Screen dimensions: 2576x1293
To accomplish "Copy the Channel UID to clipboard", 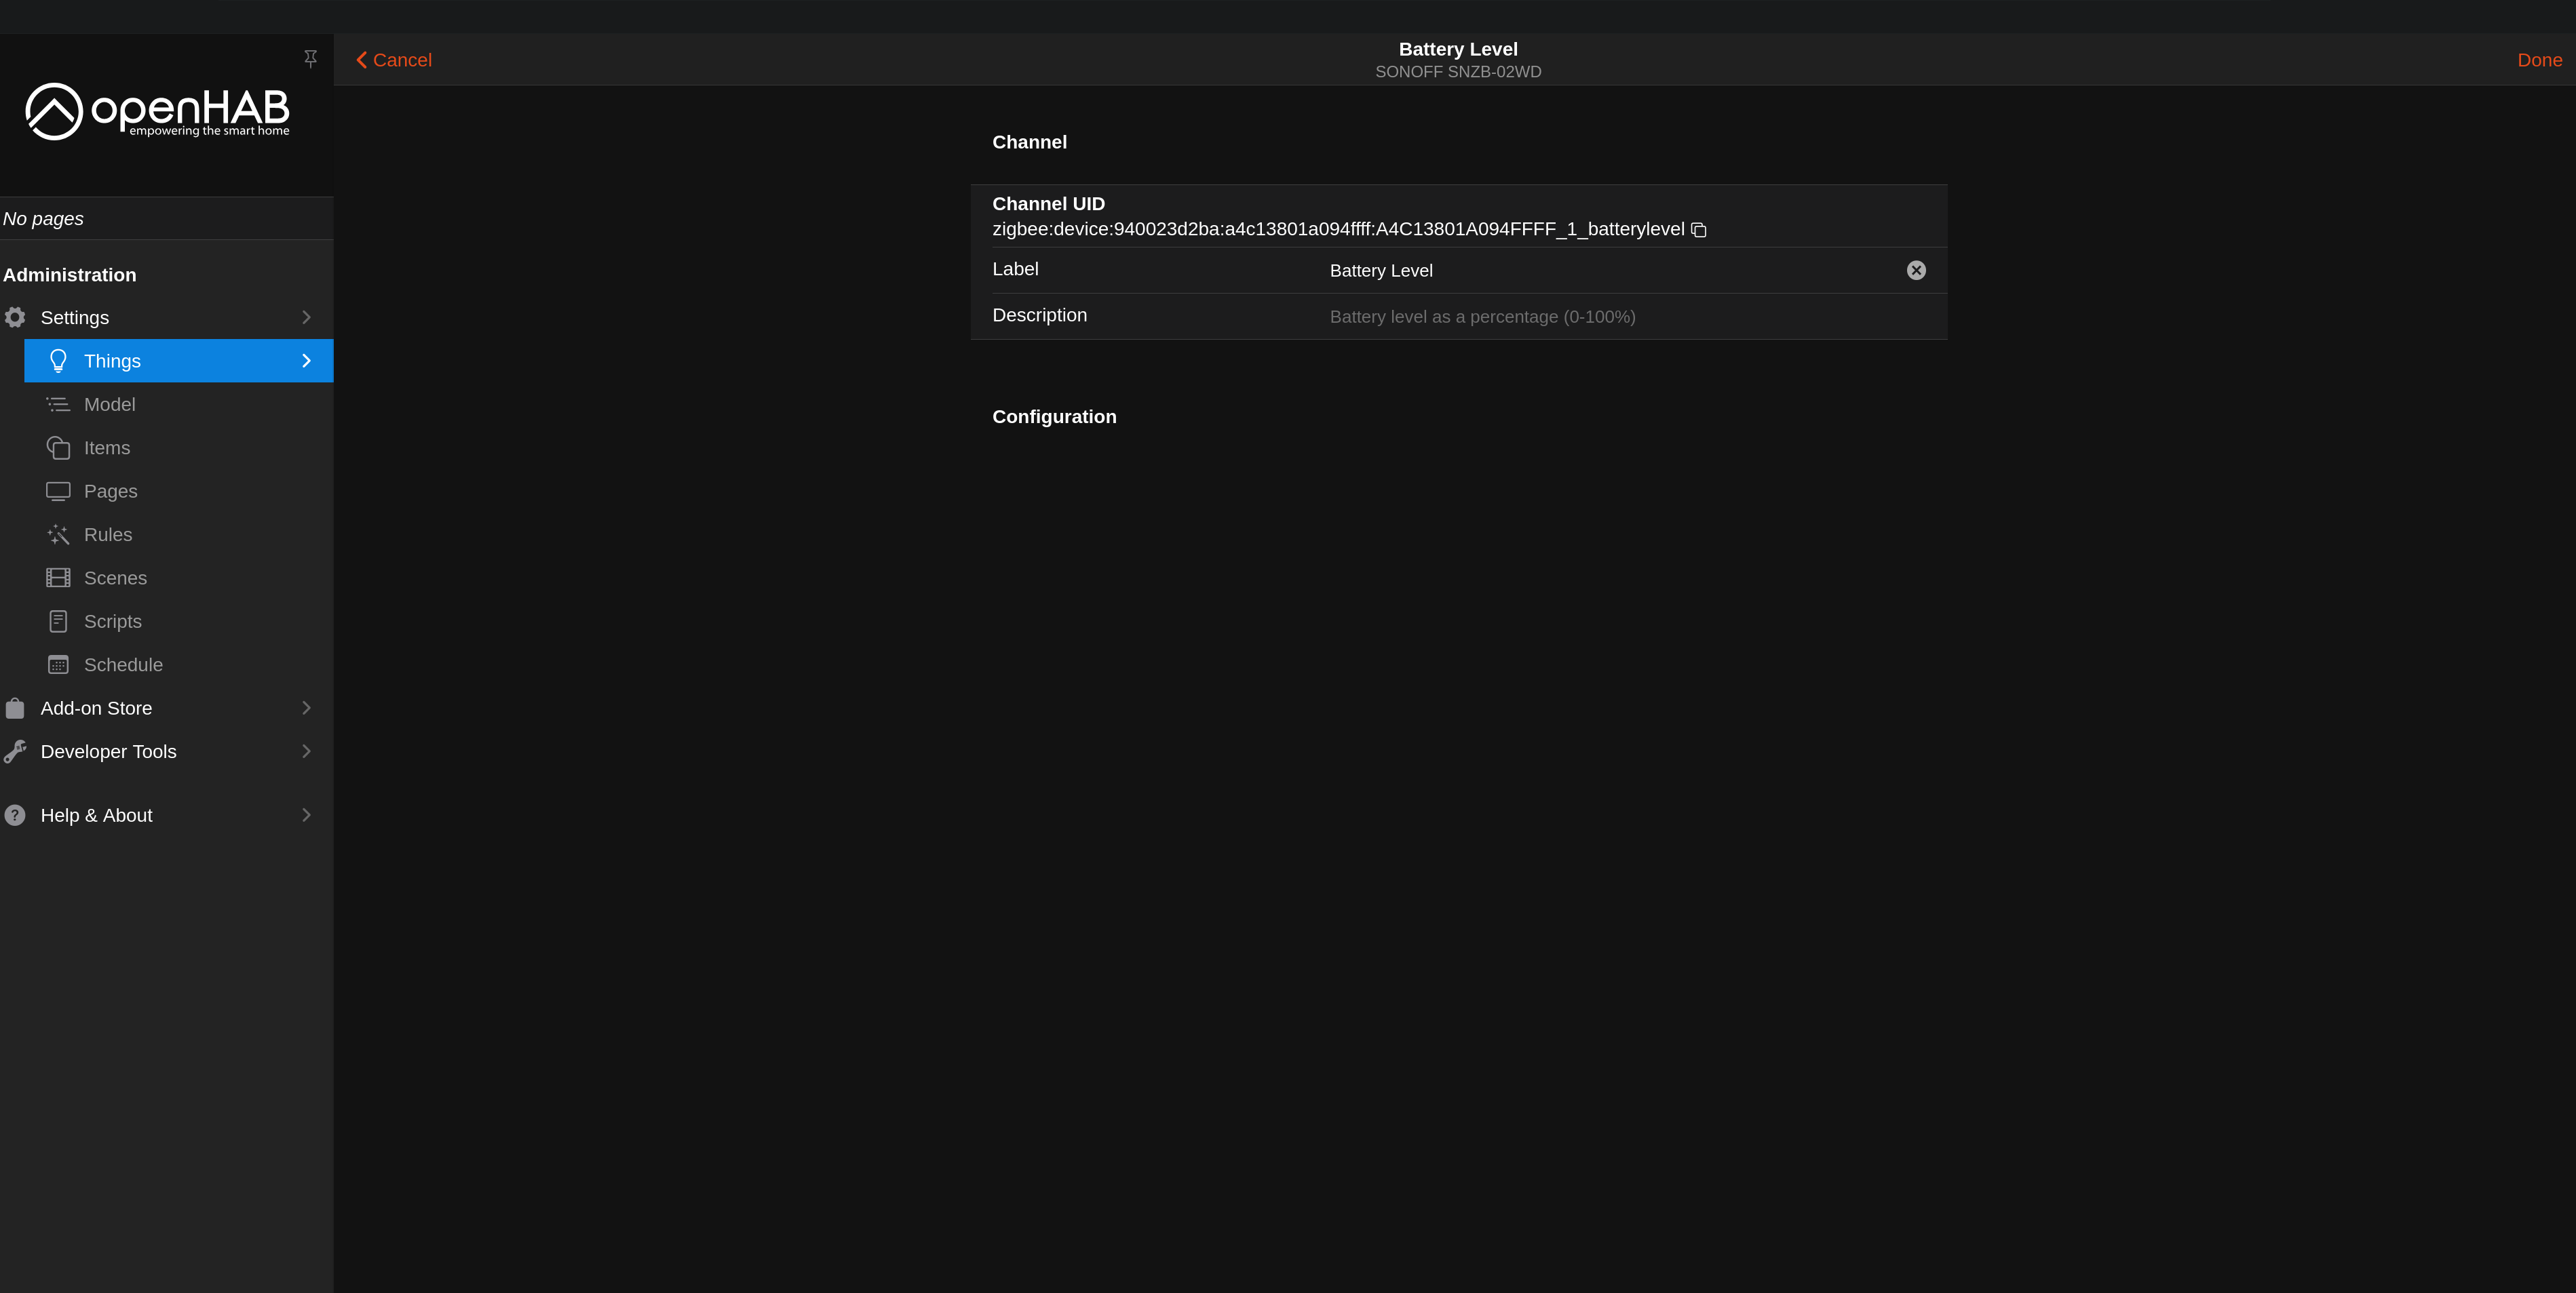I will pos(1698,230).
